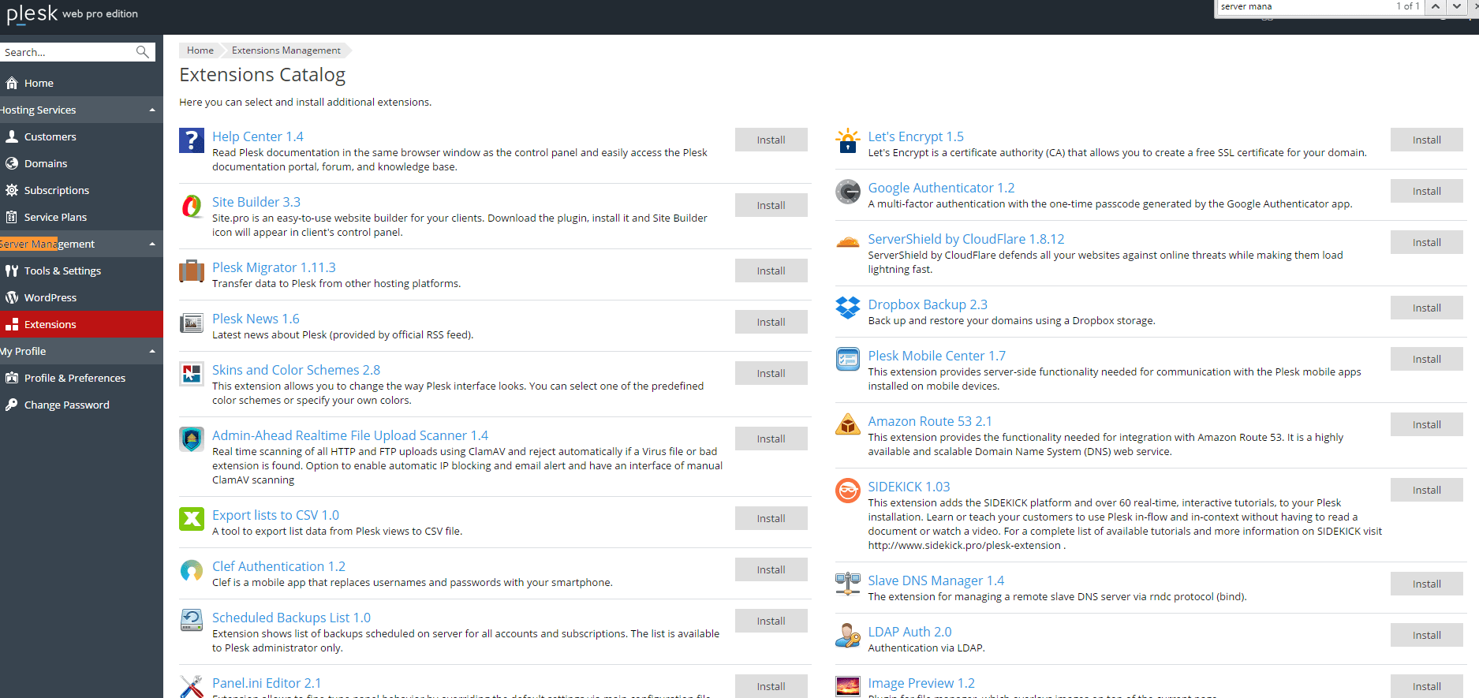
Task: Install the Clef Authentication extension
Action: [x=771, y=569]
